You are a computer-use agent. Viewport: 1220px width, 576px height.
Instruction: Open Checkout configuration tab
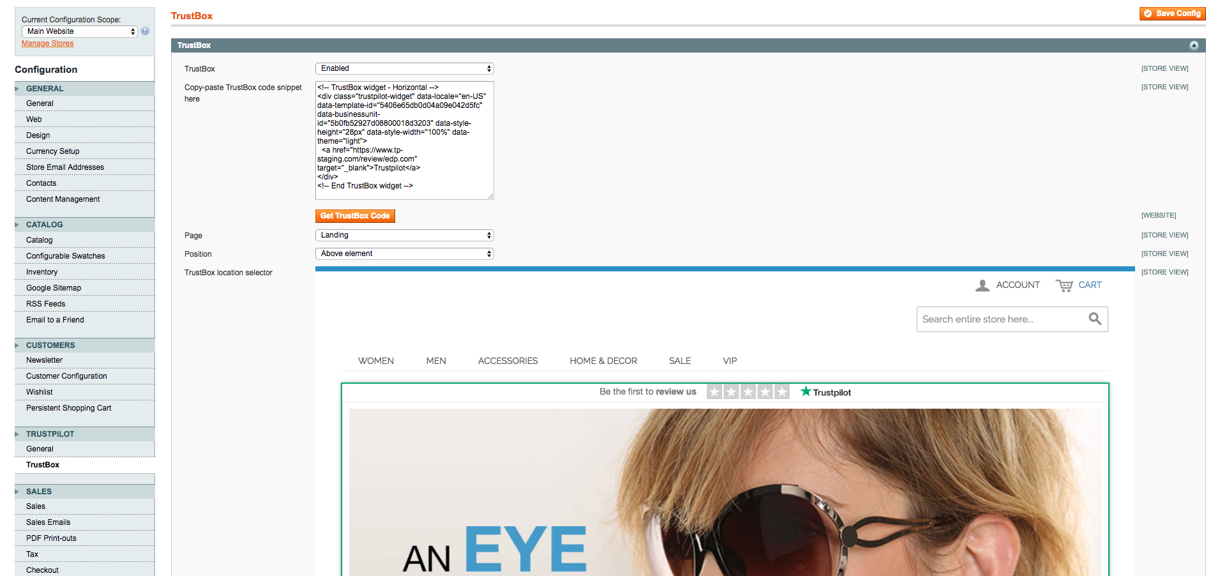click(84, 570)
